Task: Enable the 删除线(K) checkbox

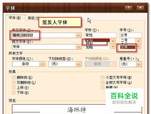Action: [x=14, y=78]
